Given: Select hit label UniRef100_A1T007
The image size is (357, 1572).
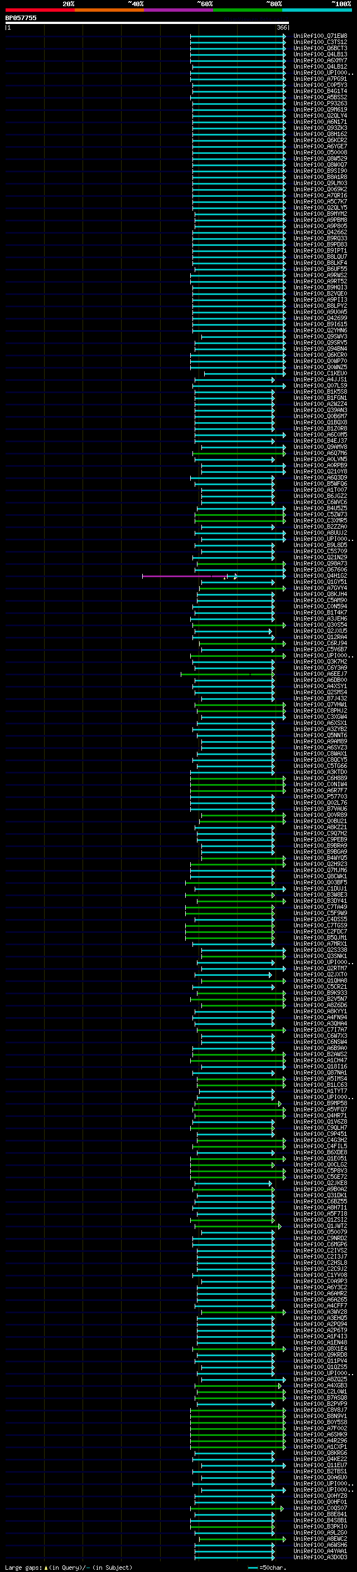Looking at the screenshot, I should (x=320, y=490).
